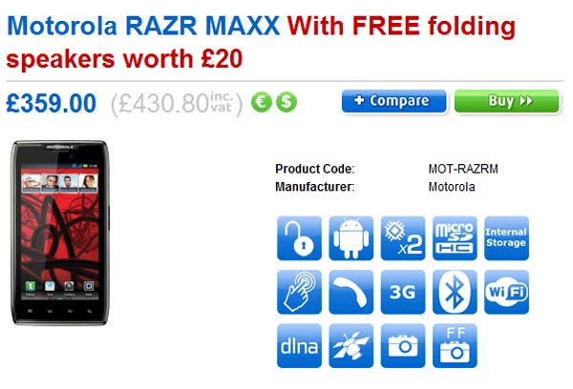
Task: Click the green Buy button
Action: point(506,101)
